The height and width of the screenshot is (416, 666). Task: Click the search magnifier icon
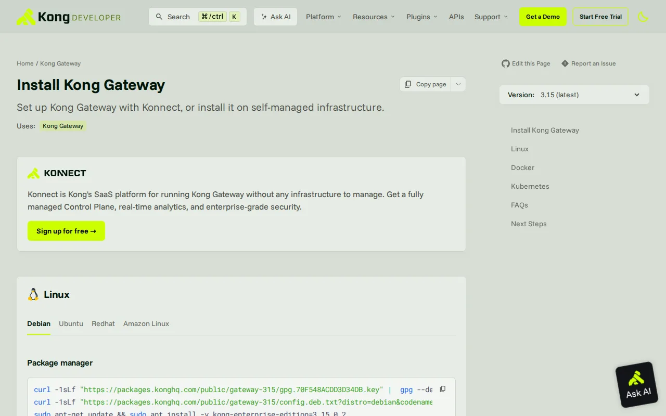[159, 17]
